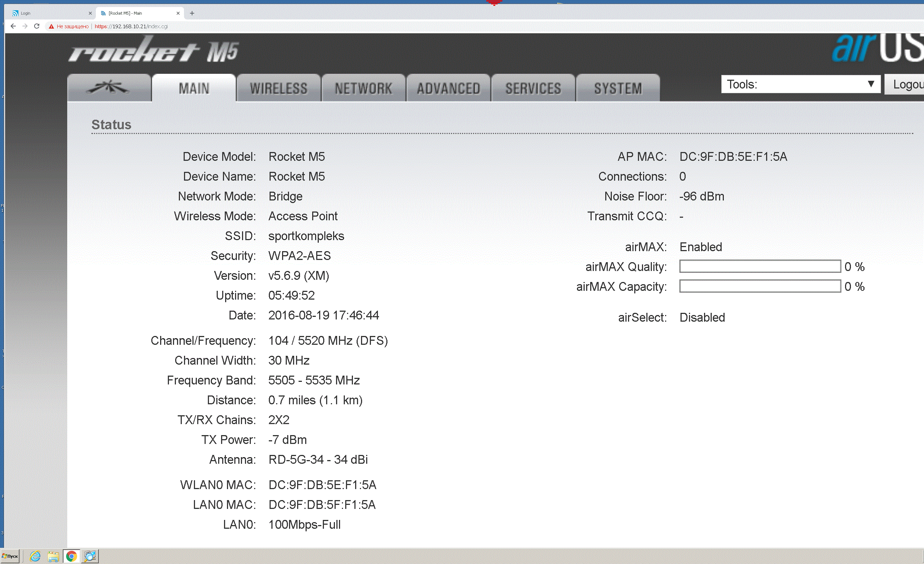Click the airMAX Capacity progress bar

pyautogui.click(x=760, y=286)
